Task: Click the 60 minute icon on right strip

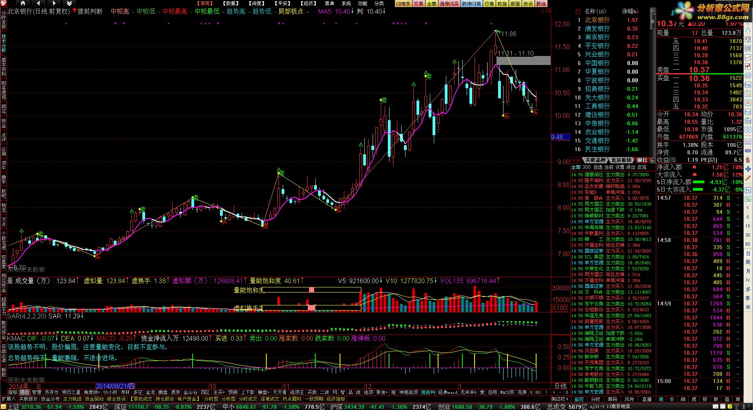Action: tap(748, 244)
